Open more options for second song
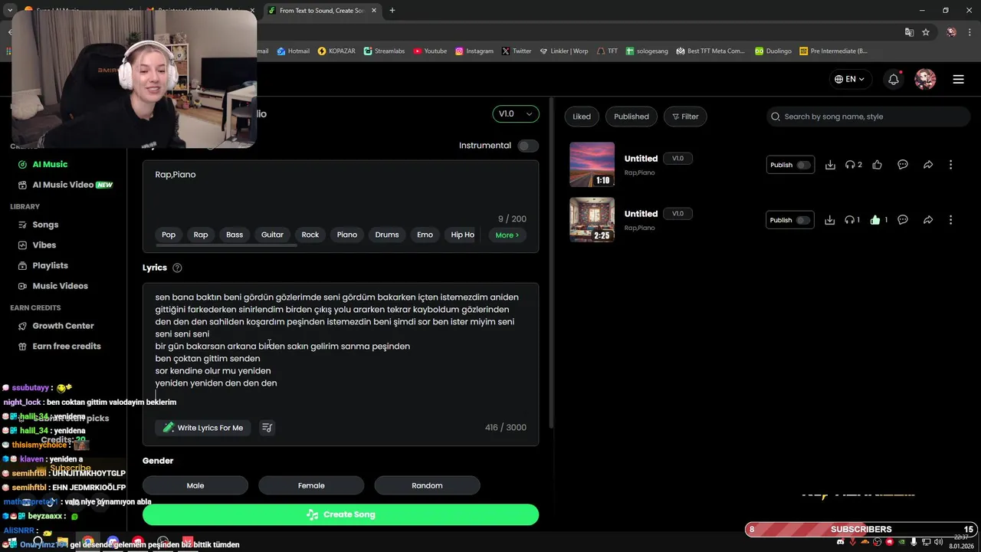The height and width of the screenshot is (552, 981). click(x=950, y=220)
